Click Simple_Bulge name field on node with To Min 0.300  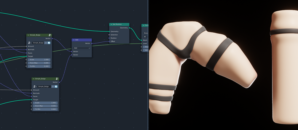click(x=38, y=43)
